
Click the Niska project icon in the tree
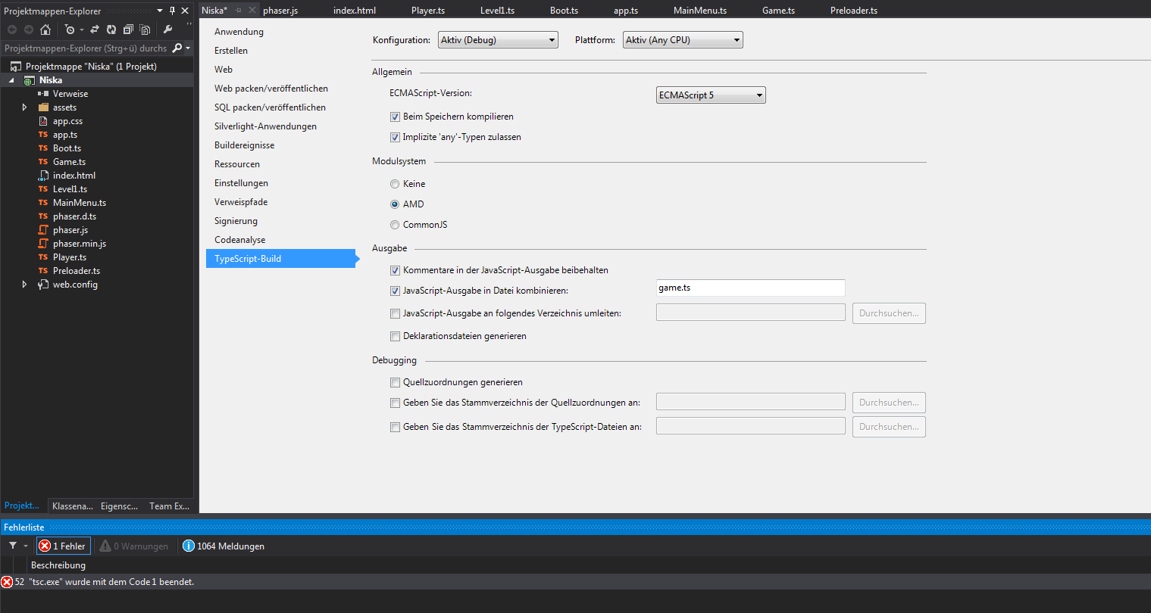(29, 80)
